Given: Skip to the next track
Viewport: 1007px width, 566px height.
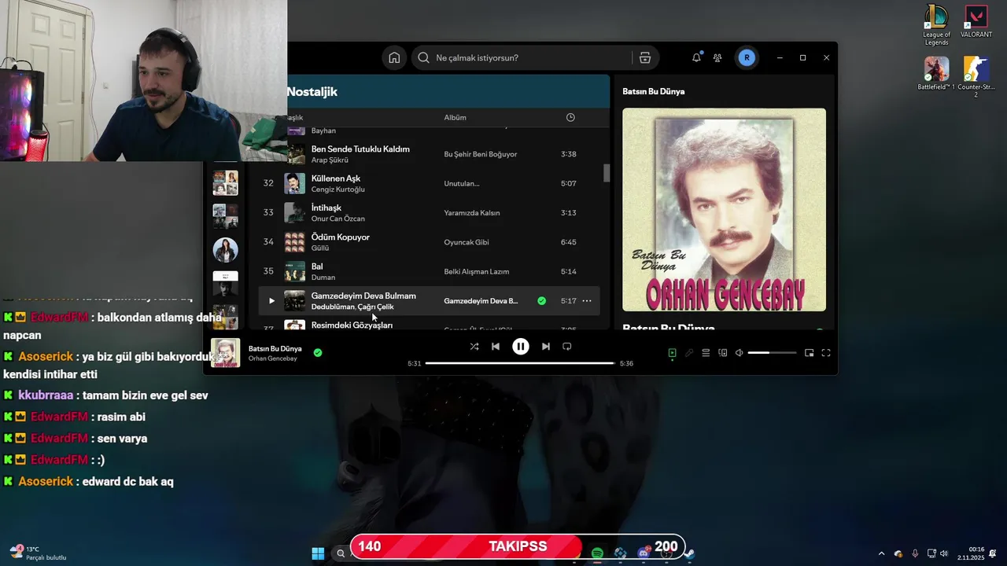Looking at the screenshot, I should coord(546,346).
